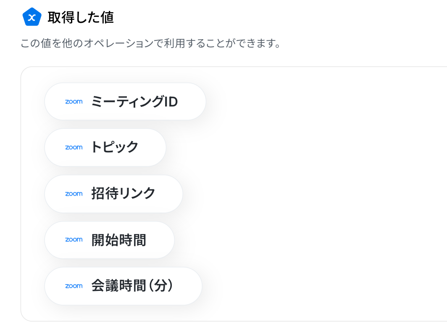
Task: Pick the 会議時間(分) value label
Action: click(x=132, y=286)
